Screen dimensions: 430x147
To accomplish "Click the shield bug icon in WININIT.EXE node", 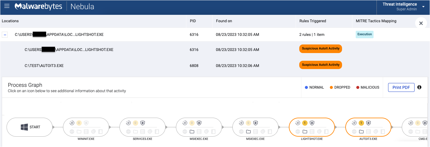I will pyautogui.click(x=86, y=123).
